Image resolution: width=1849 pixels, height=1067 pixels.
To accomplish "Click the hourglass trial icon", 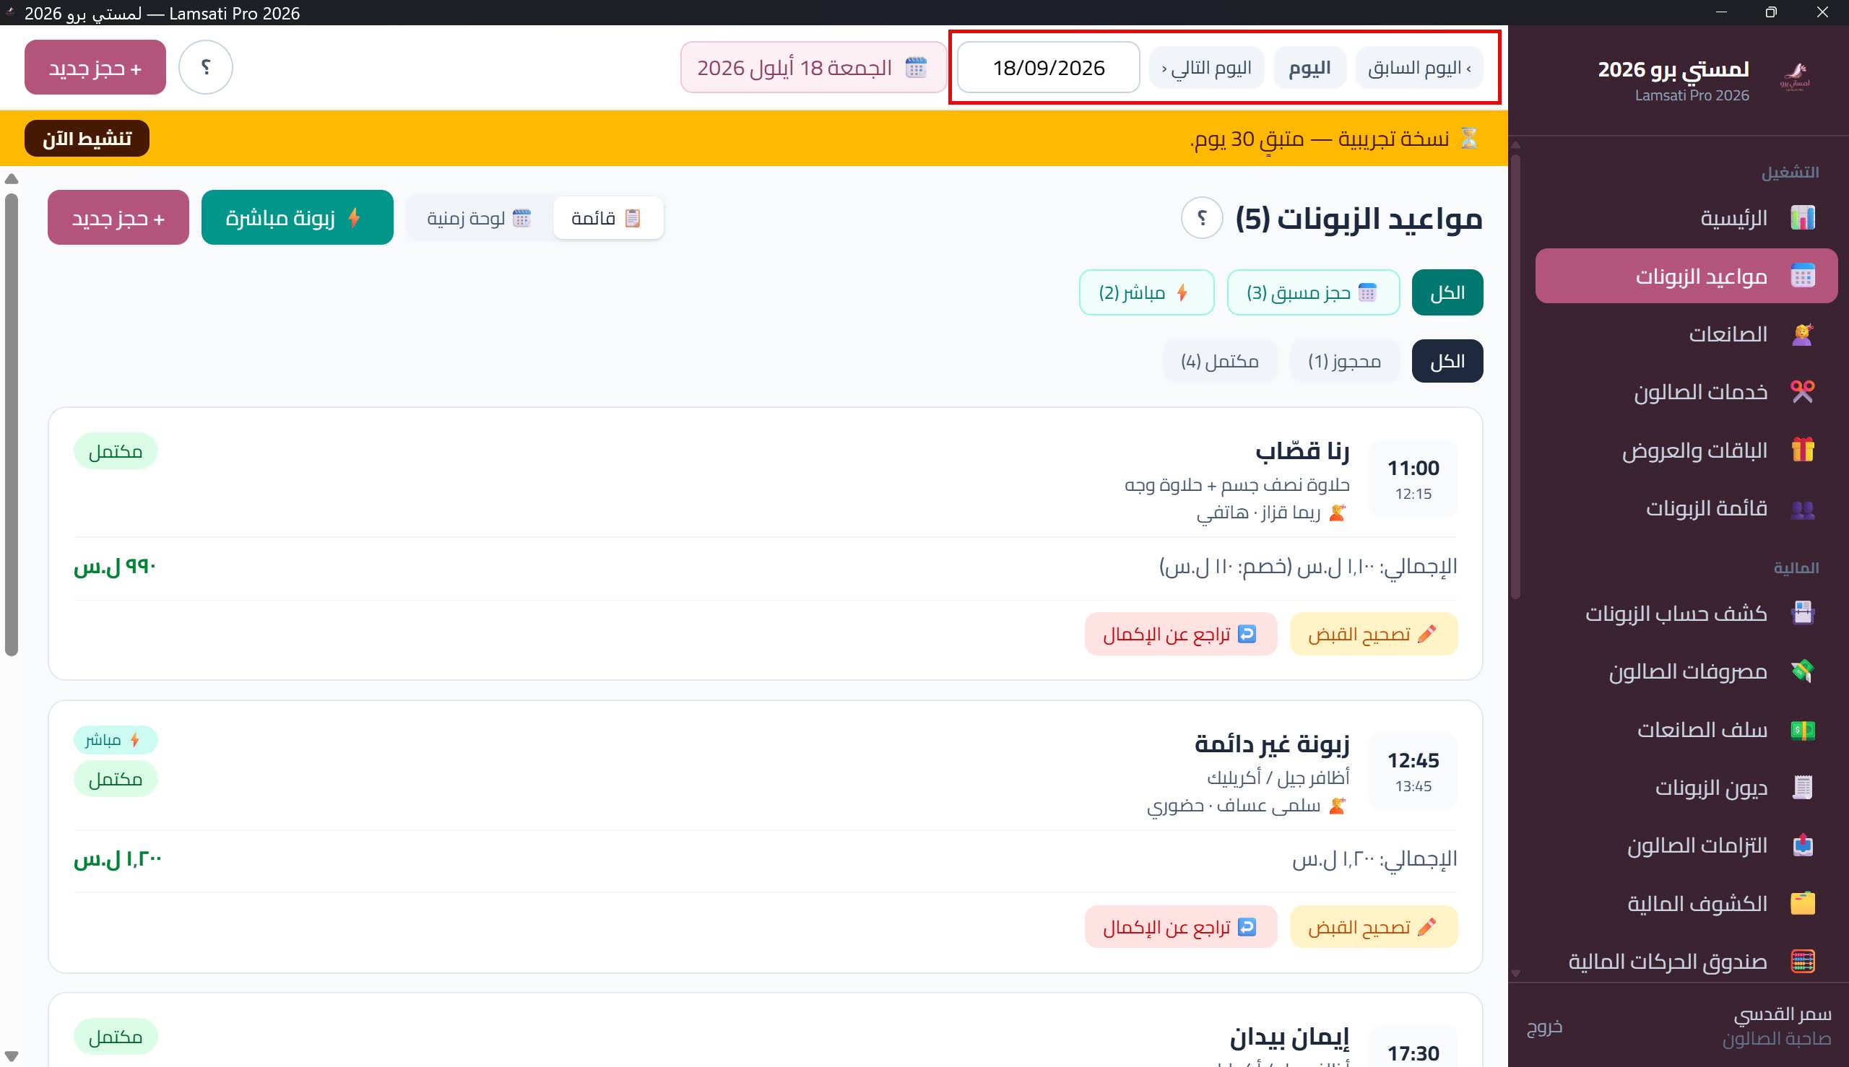I will click(1468, 139).
